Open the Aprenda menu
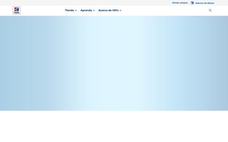 pos(86,10)
